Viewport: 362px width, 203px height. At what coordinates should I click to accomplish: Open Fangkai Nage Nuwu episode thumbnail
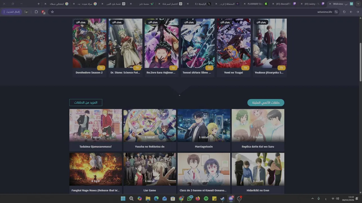coord(96,169)
